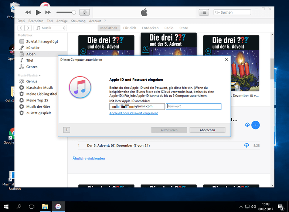
Task: Switch to the Store tab
Action: pos(184,28)
